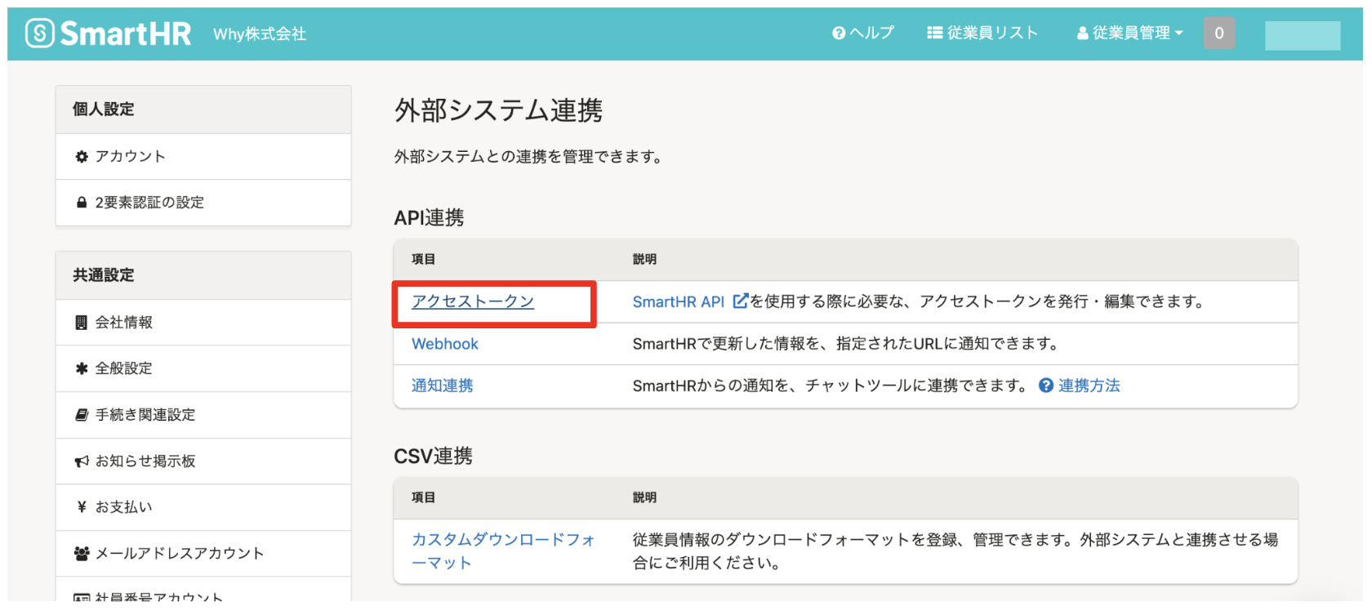This screenshot has height=611, width=1372.
Task: Click the user account box in header
Action: point(1303,35)
